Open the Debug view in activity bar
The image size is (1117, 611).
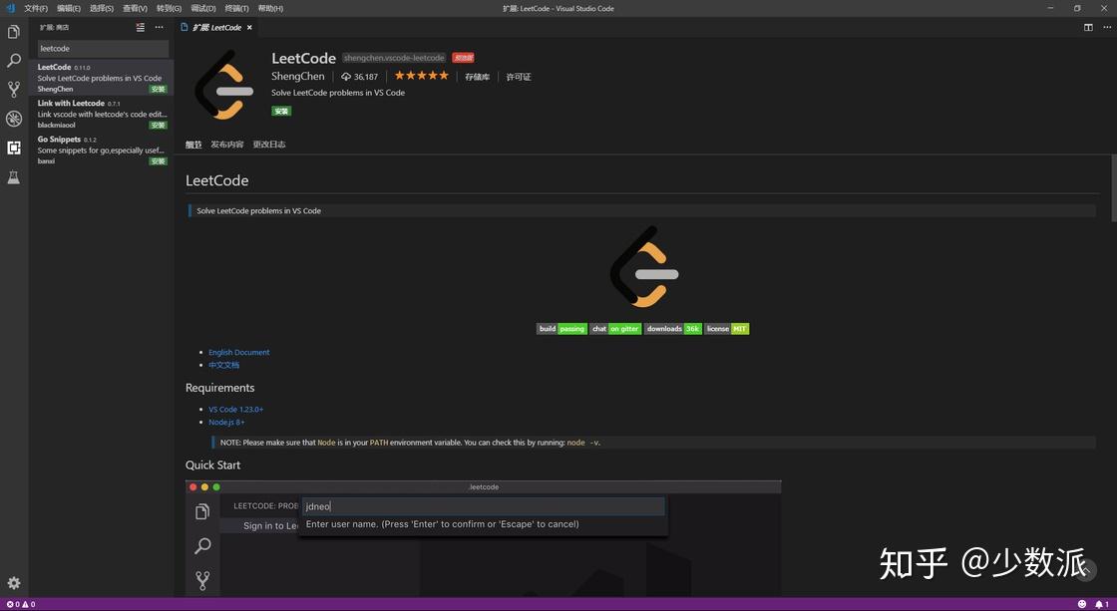(14, 119)
